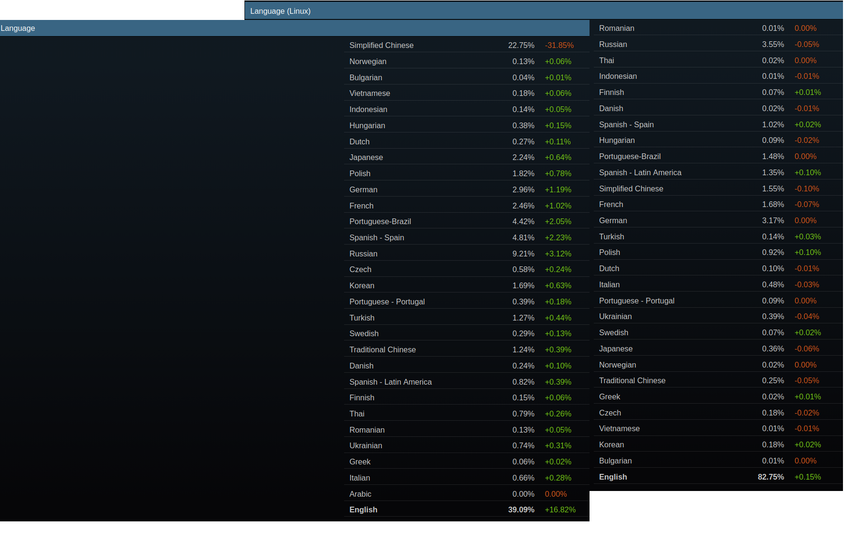
Task: Select the "+0.03%" change value
Action: click(x=808, y=236)
